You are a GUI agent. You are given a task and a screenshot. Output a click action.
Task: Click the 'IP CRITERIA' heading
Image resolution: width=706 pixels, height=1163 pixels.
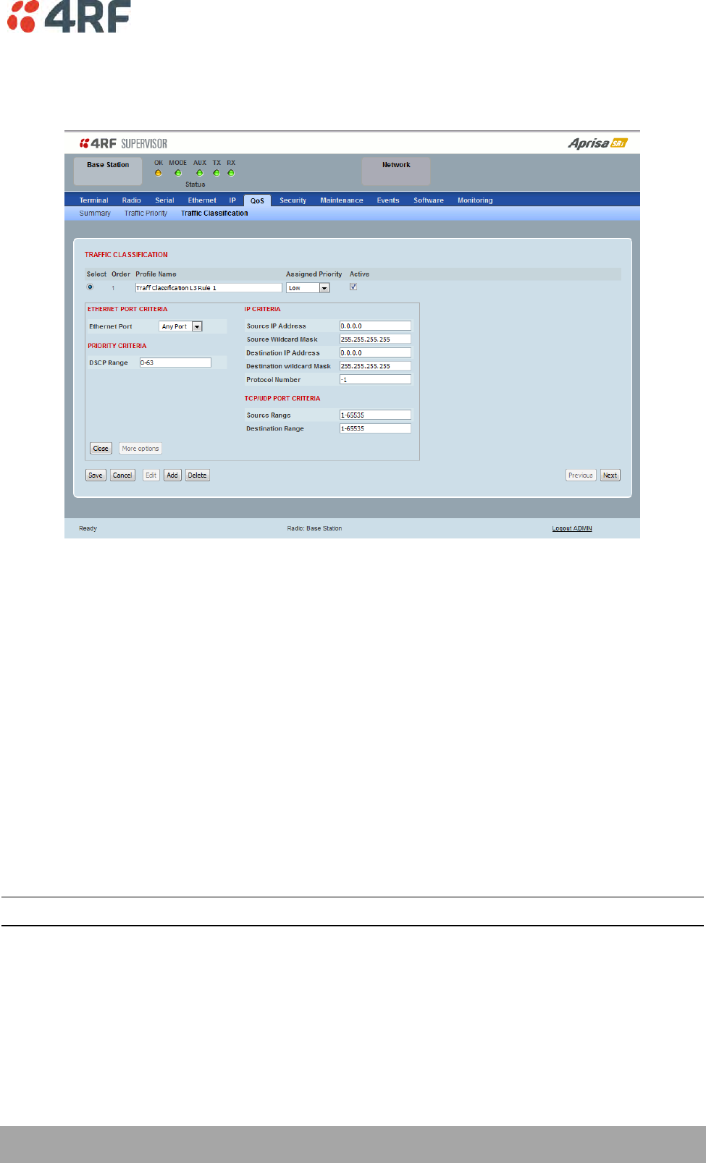click(262, 309)
